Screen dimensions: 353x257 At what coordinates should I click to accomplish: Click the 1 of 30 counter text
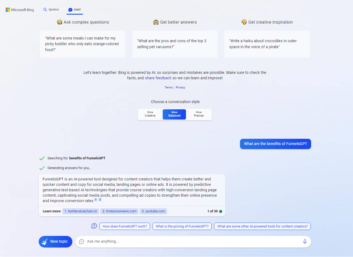[x=212, y=211]
